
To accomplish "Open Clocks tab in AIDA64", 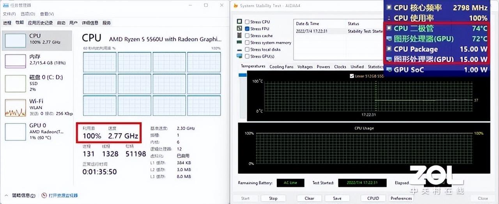I will 340,67.
